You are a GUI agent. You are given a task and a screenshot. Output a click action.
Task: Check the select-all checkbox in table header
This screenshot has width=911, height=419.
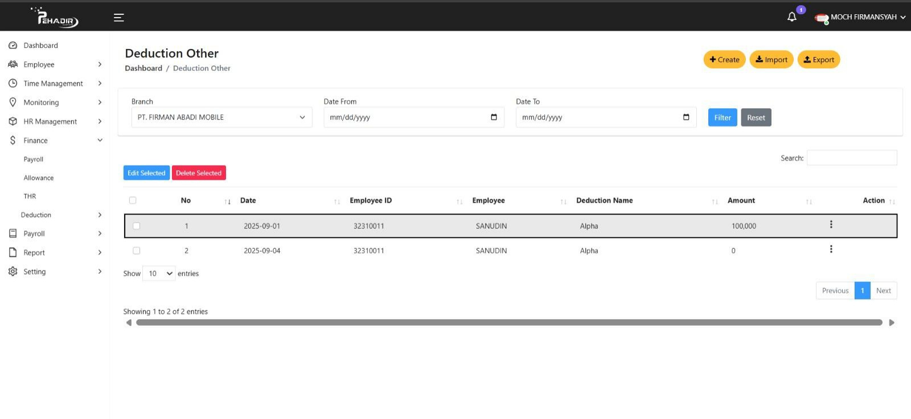[x=133, y=200]
